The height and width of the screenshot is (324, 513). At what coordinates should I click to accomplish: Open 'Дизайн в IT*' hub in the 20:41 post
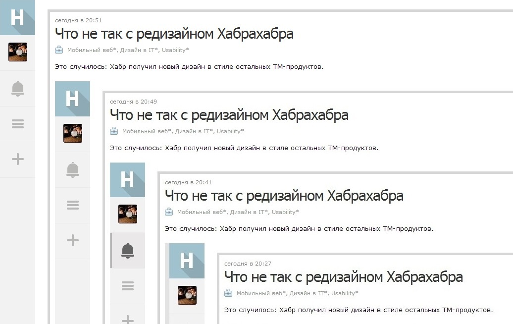pyautogui.click(x=249, y=212)
